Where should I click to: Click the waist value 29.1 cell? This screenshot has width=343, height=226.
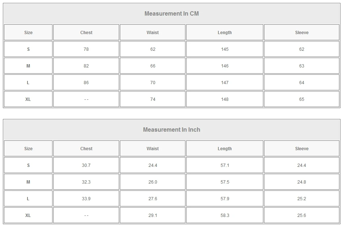tap(152, 215)
